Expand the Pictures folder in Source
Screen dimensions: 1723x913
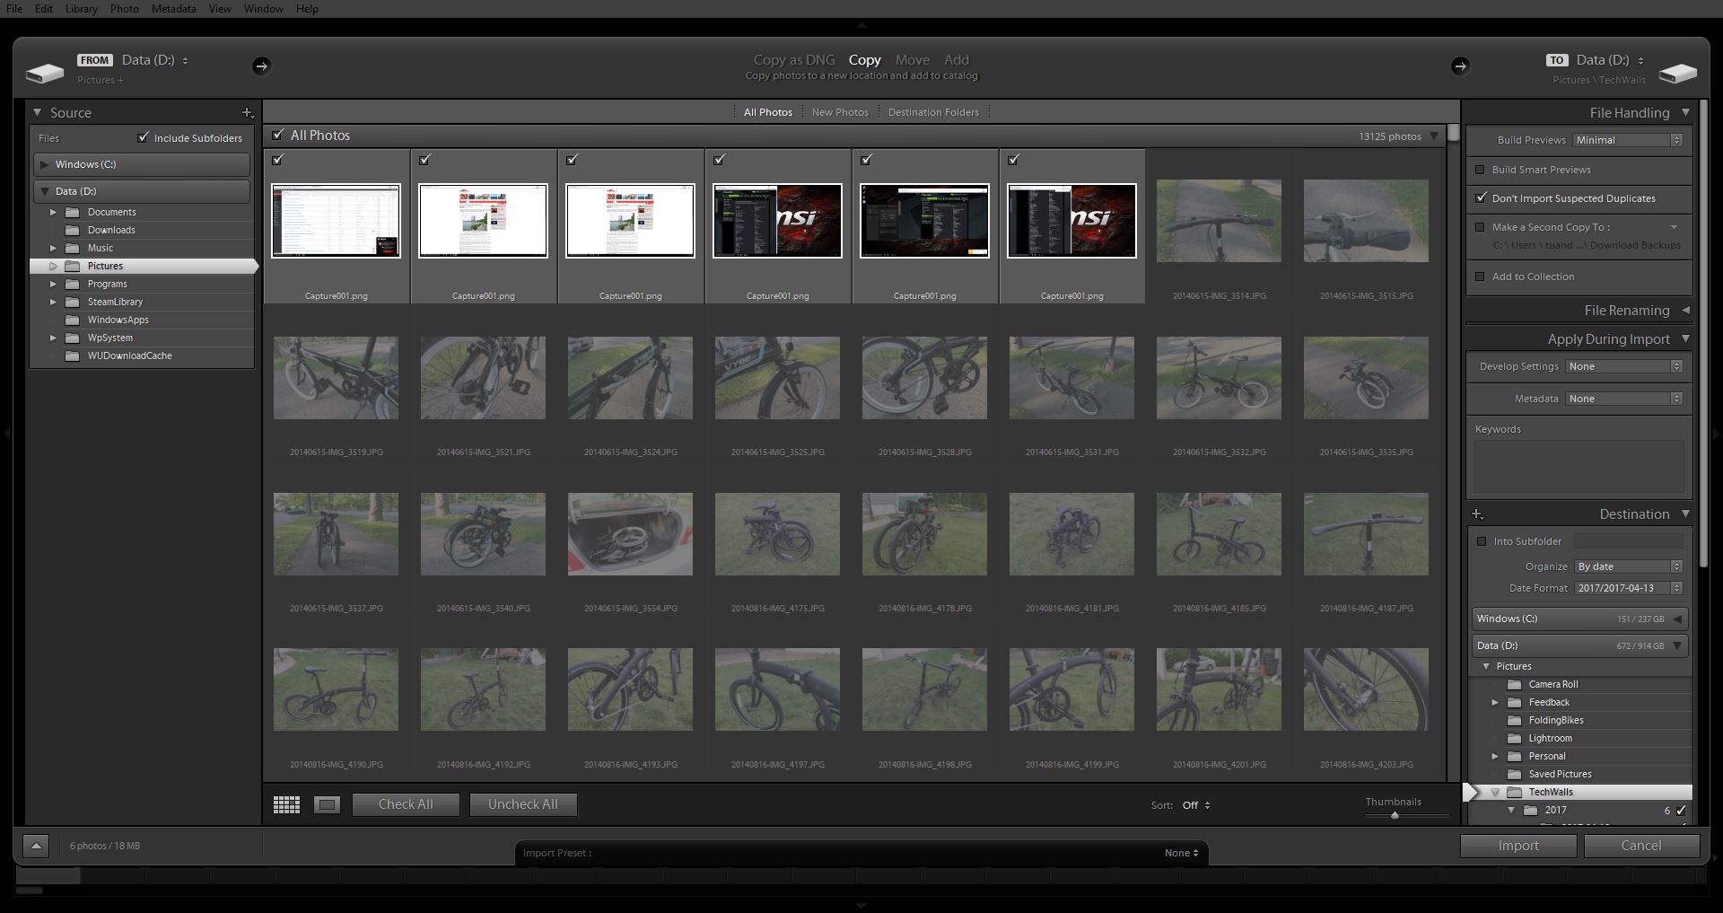(x=53, y=266)
